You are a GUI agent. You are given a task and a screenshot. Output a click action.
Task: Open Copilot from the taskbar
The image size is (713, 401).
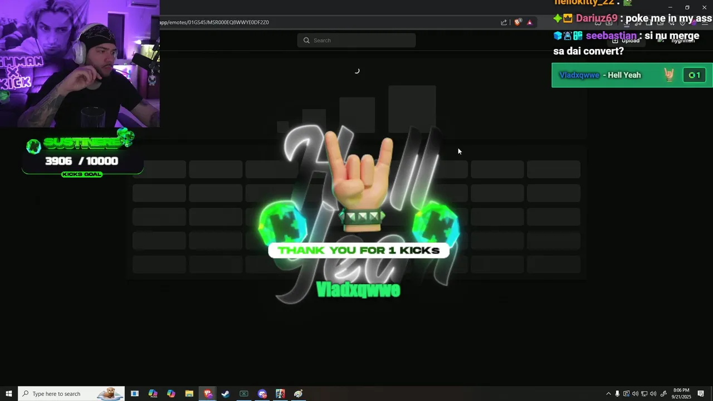(171, 394)
